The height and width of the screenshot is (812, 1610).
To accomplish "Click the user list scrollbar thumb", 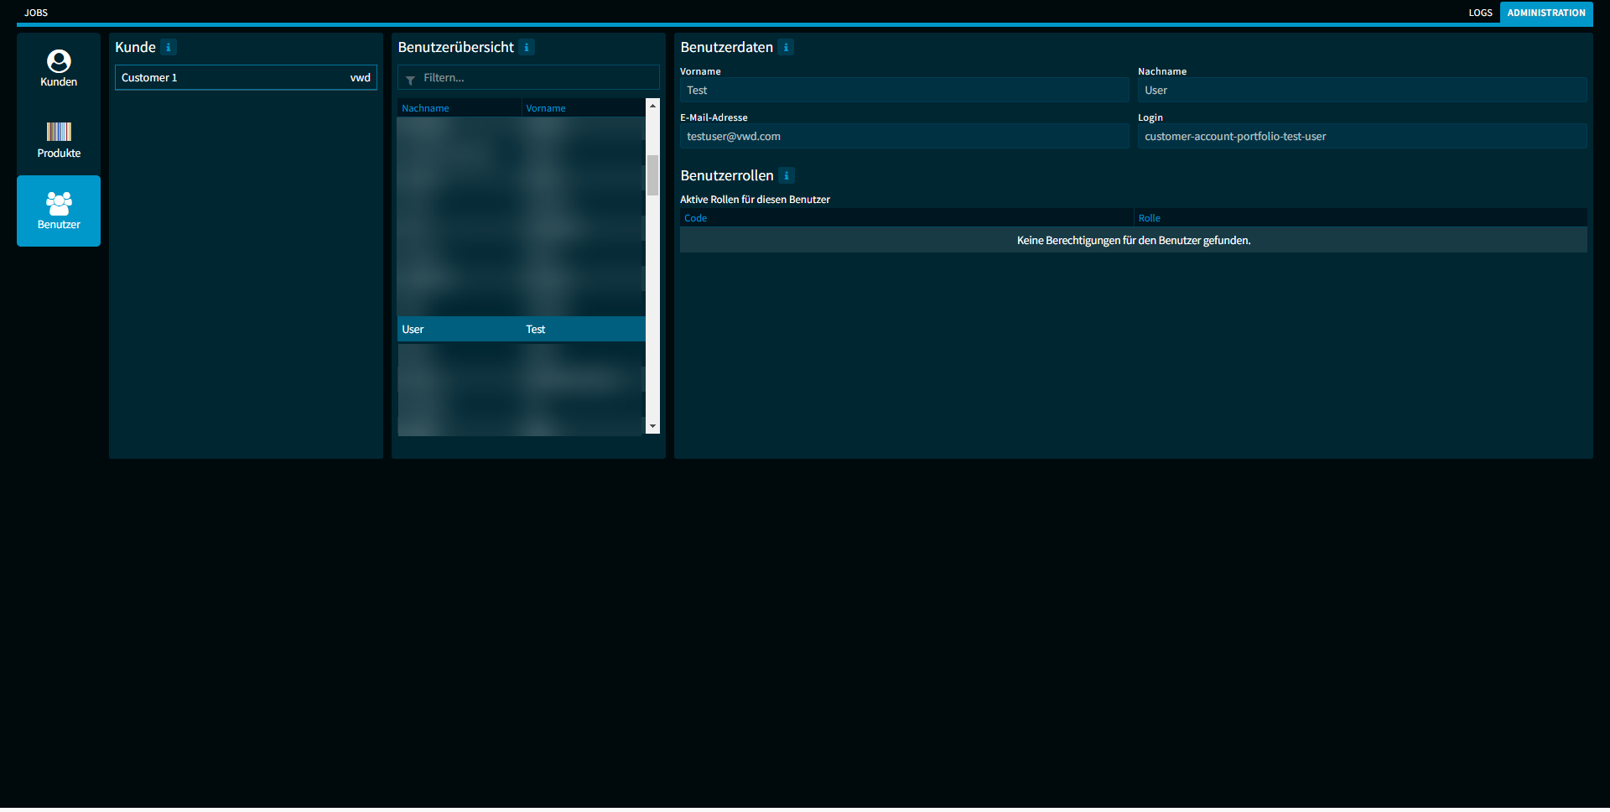I will tap(652, 174).
